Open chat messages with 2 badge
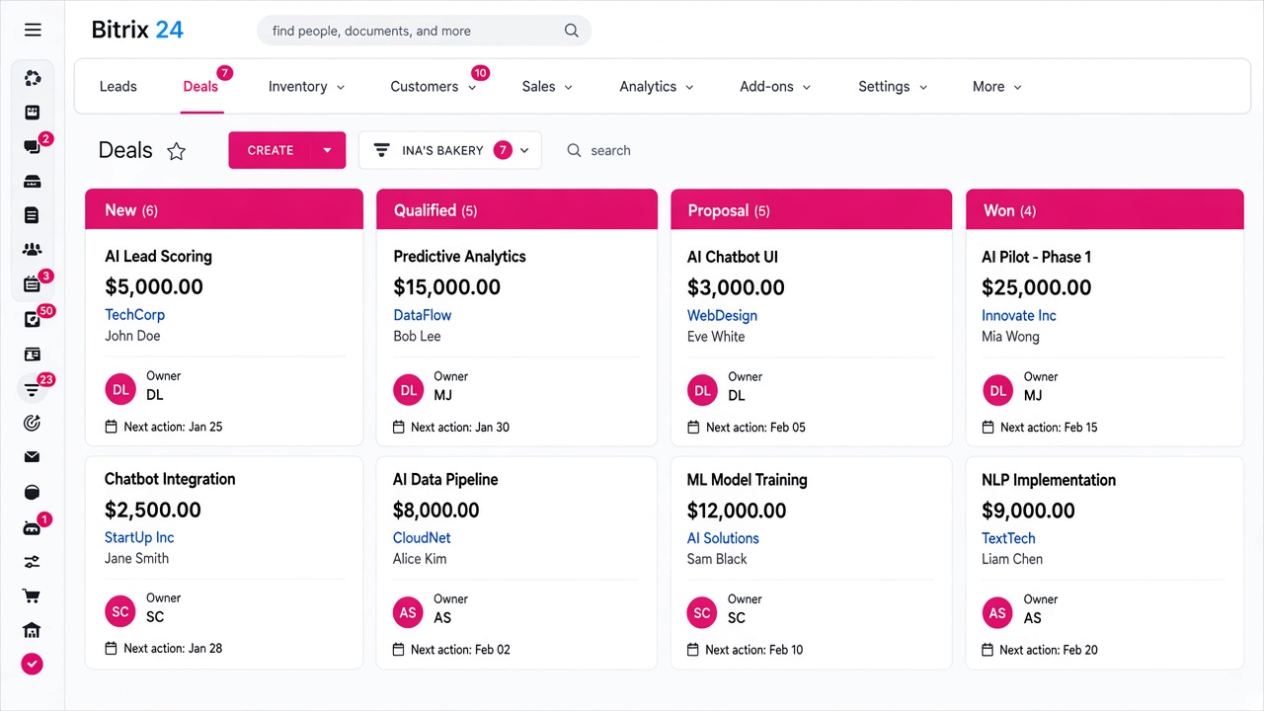Image resolution: width=1264 pixels, height=711 pixels. pyautogui.click(x=33, y=147)
